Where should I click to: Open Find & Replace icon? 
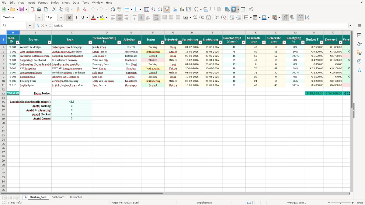tap(113, 9)
